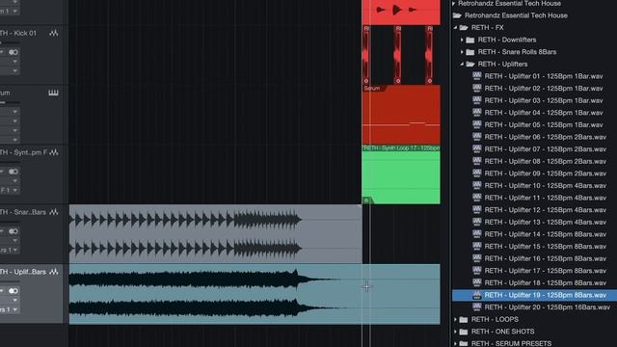
Task: Collapse the RETH - FX folder arrow
Action: 455,28
